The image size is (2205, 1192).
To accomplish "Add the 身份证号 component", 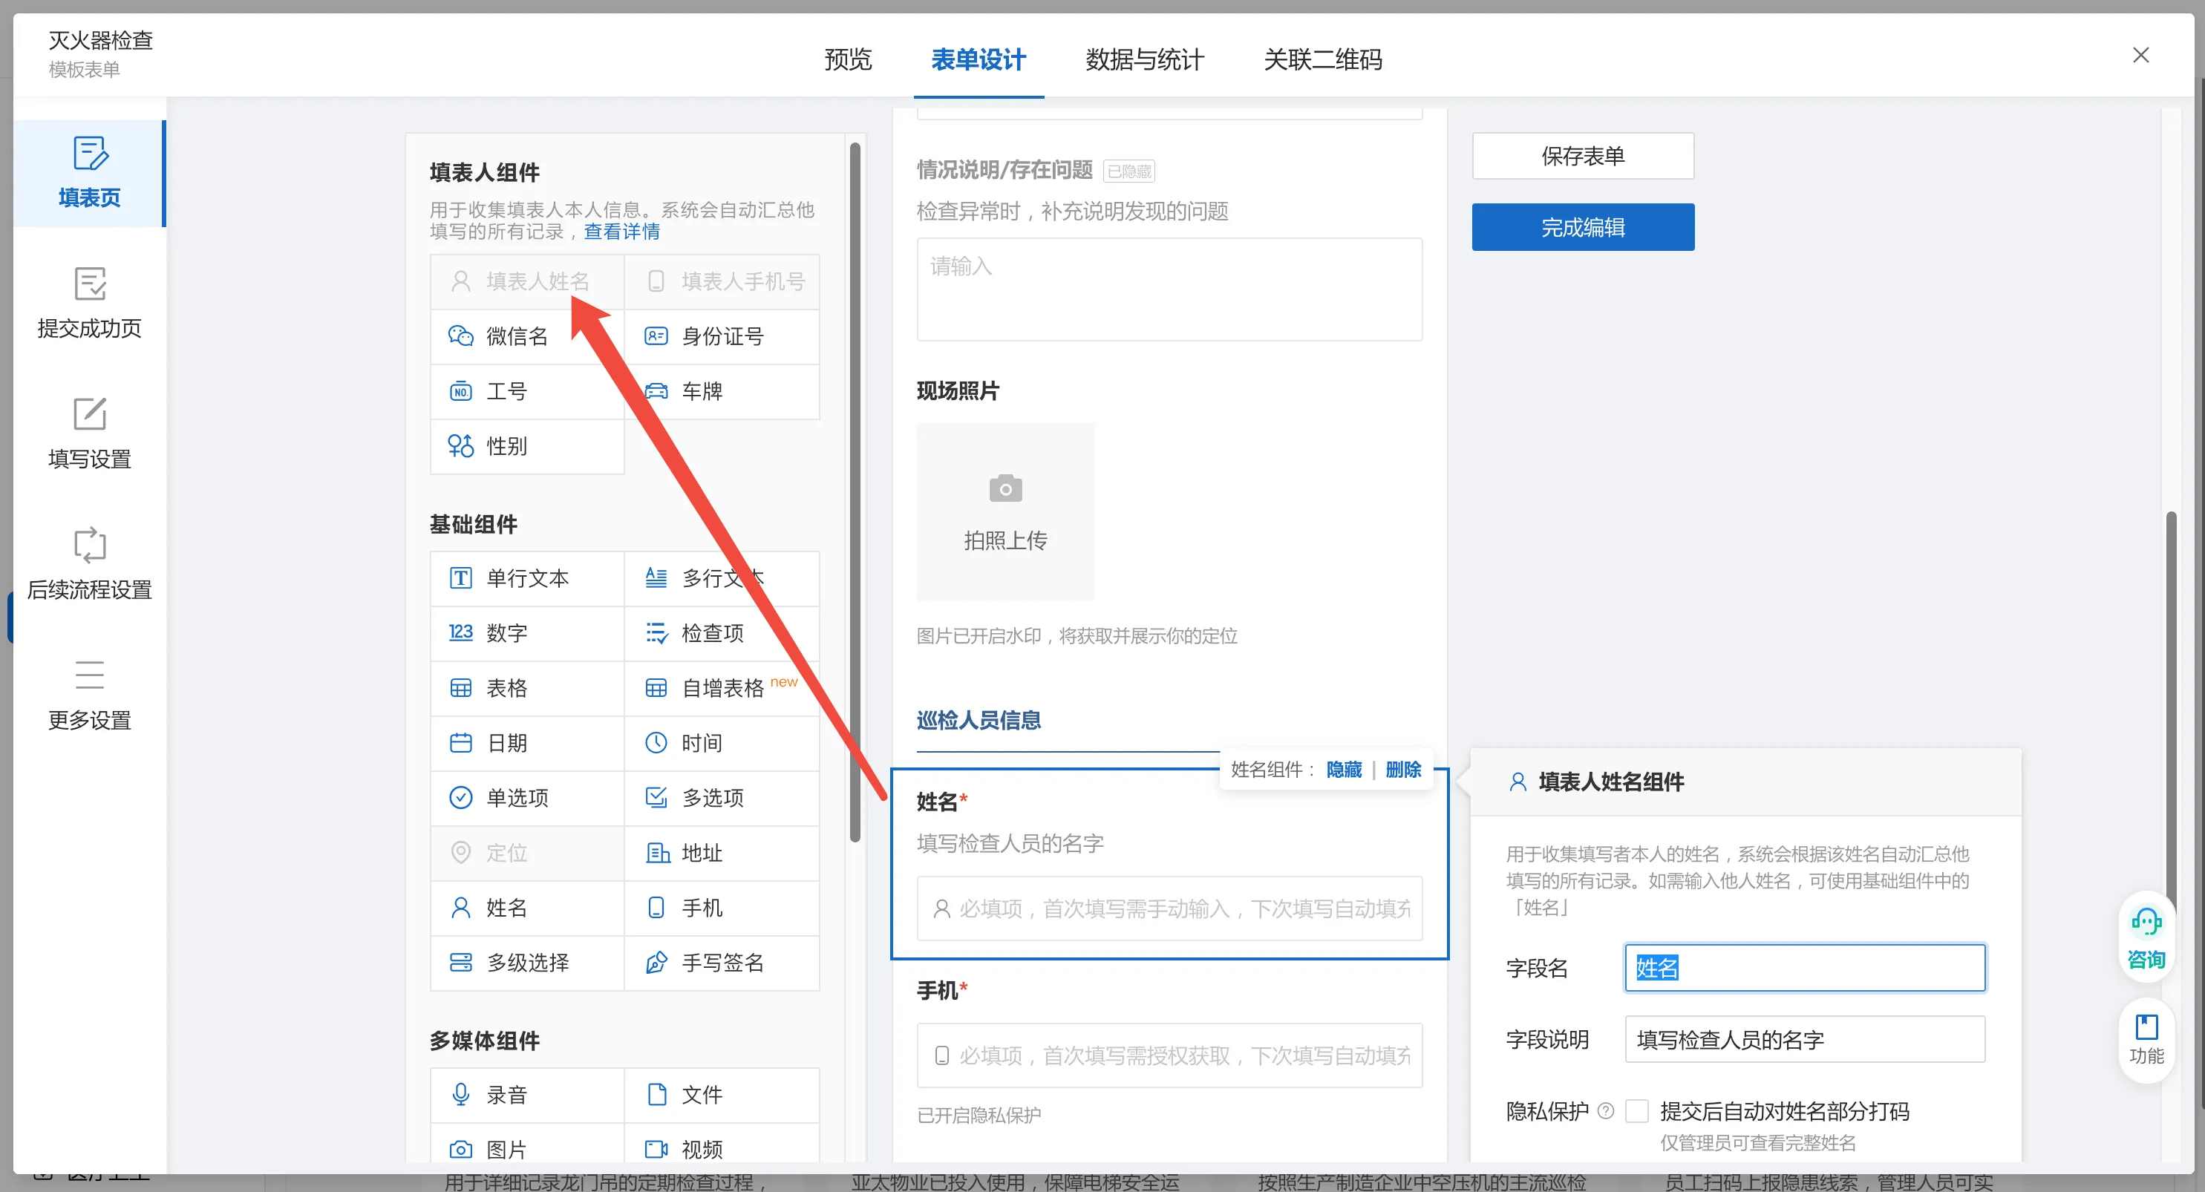I will tap(722, 336).
